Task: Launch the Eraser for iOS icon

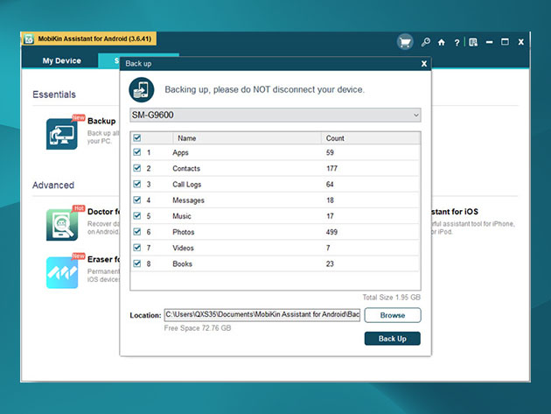Action: pyautogui.click(x=62, y=272)
